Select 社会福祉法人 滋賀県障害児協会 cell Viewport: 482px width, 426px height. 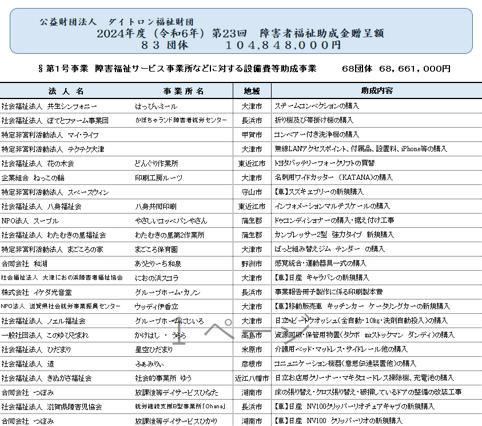click(x=51, y=407)
